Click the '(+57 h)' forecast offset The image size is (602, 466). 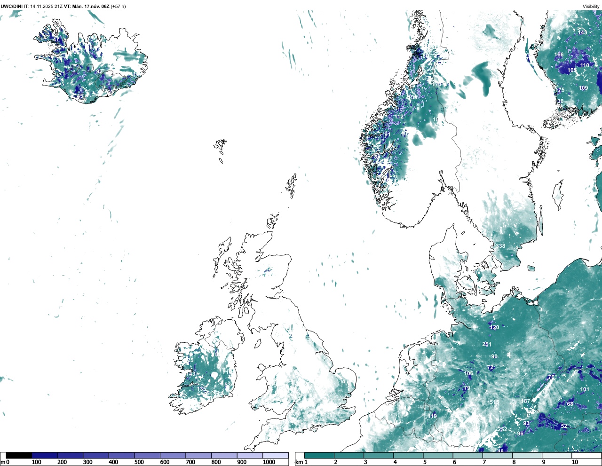click(x=118, y=6)
